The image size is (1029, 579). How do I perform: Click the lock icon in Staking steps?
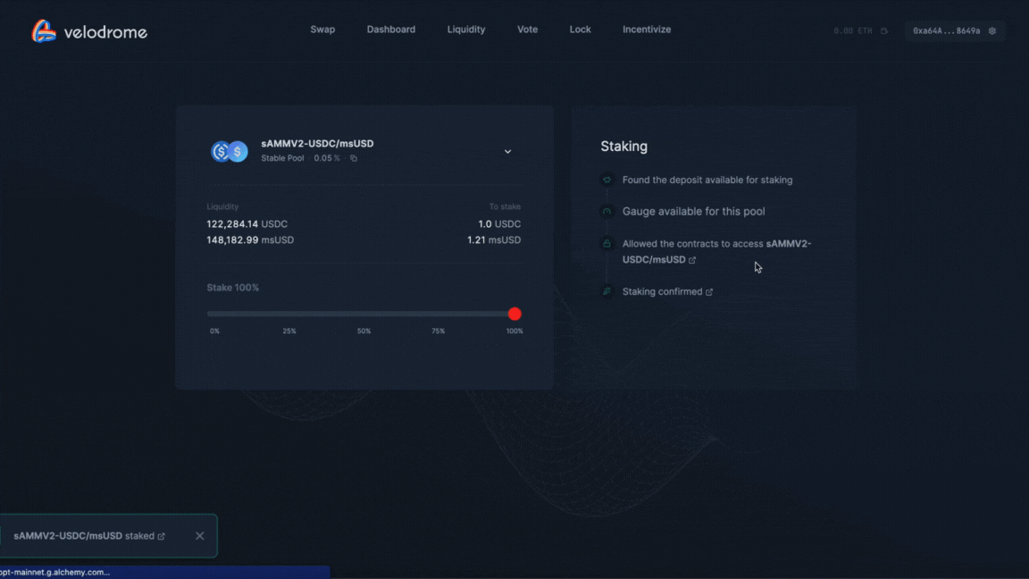(x=607, y=243)
